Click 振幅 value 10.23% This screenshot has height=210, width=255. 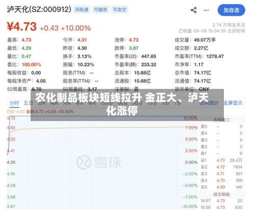coord(86,64)
